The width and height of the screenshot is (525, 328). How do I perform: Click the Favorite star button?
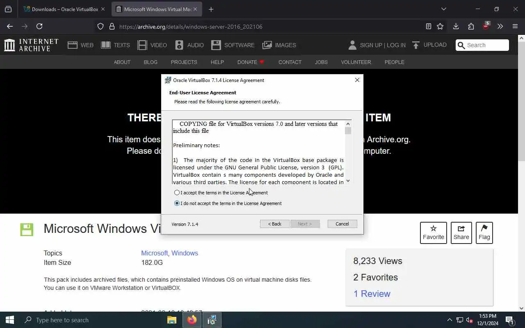433,232
